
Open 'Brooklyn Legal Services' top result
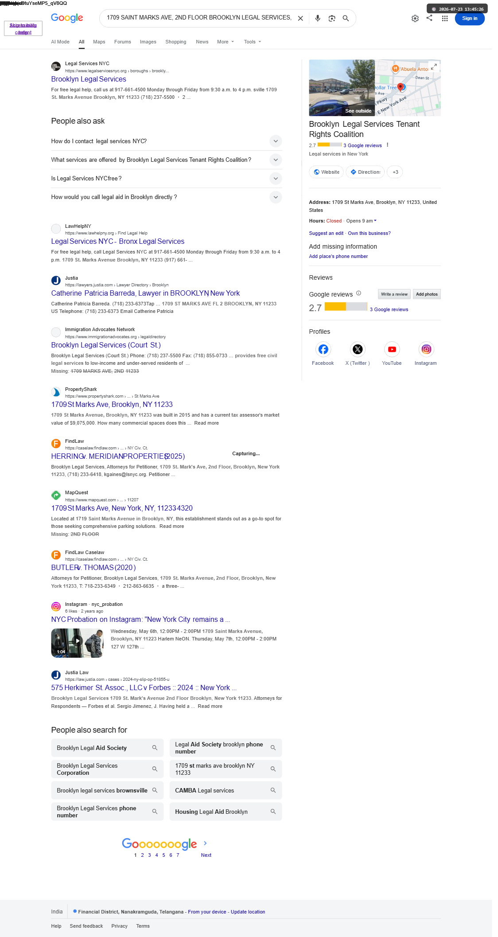click(x=89, y=79)
